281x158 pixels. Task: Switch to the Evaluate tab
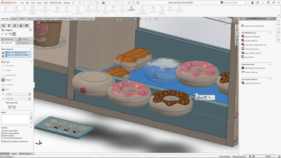[x=39, y=19]
